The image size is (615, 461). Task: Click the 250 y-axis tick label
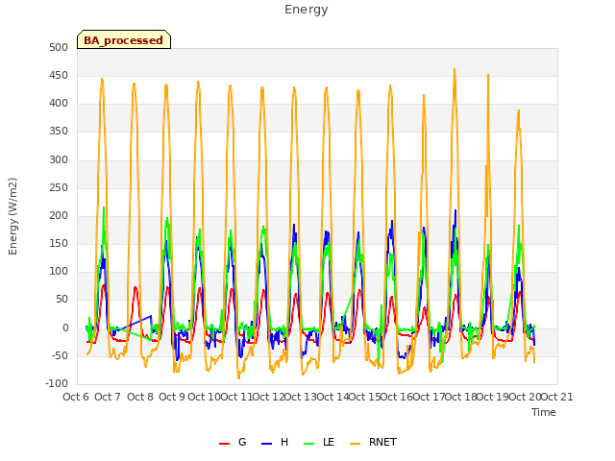tap(59, 188)
